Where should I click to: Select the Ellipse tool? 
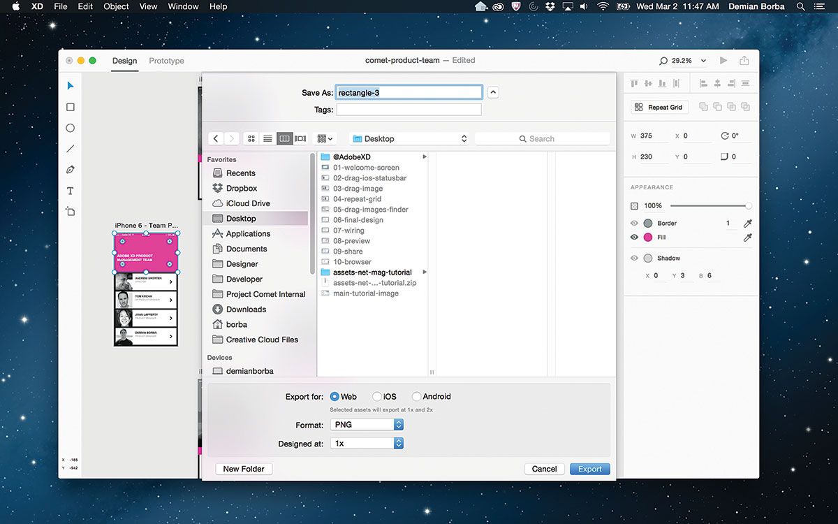point(70,127)
